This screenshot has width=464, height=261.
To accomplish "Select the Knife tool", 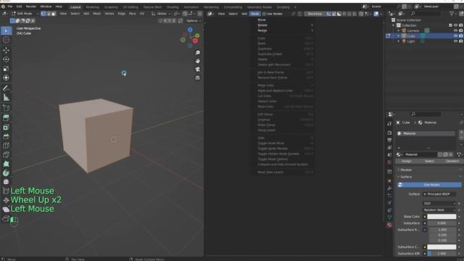I will tap(6, 154).
